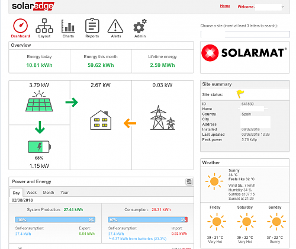Click the 0.03 kW grid power reading
This screenshot has width=296, height=249.
(x=162, y=85)
